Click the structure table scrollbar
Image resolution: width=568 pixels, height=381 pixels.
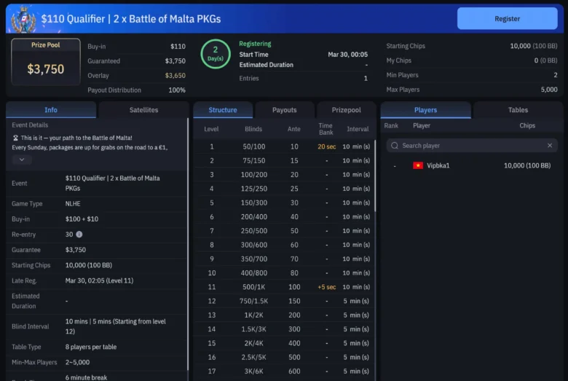(375, 176)
